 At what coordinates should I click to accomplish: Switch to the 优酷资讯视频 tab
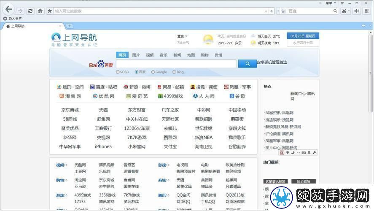click(275, 181)
